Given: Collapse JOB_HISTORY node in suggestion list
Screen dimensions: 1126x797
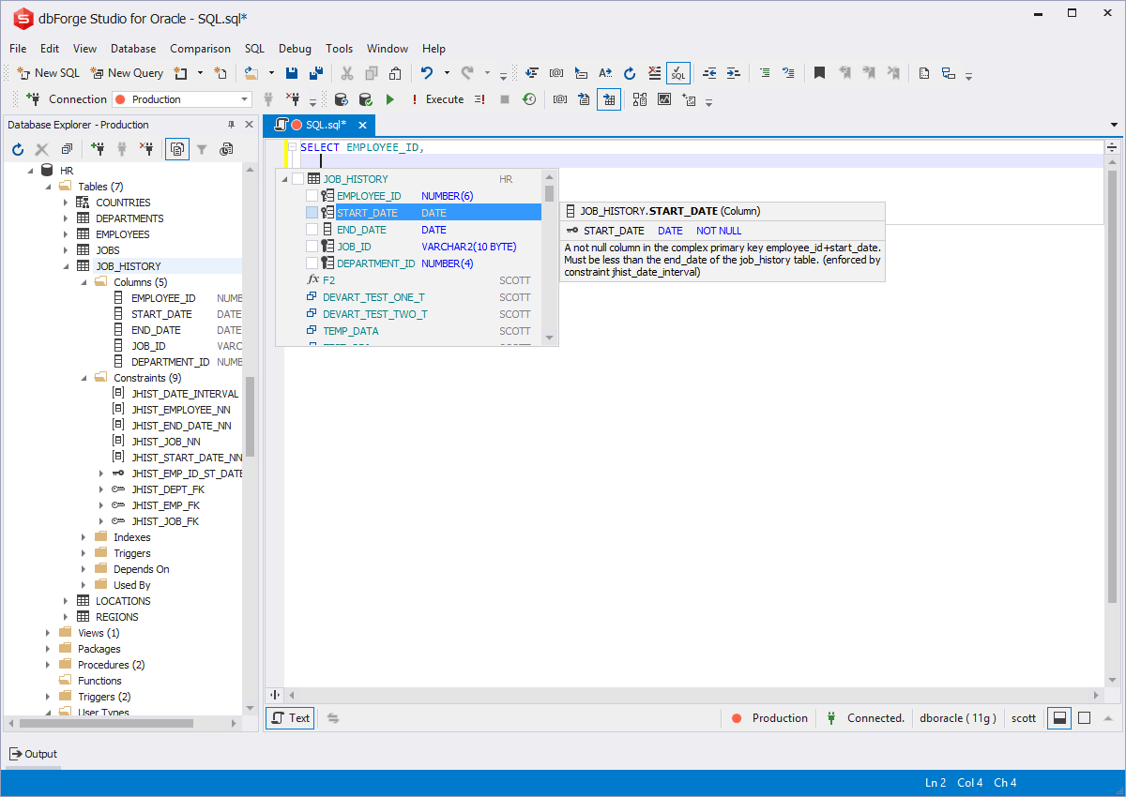Looking at the screenshot, I should [284, 179].
